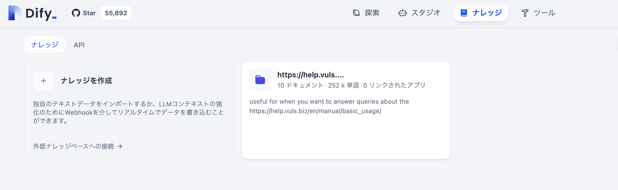Open the help.vuls knowledge dataset card
The height and width of the screenshot is (190, 618).
point(346,109)
